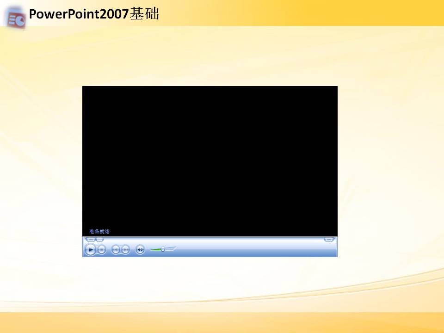Click the rewind button on the seek bar
444x333 pixels.
(x=91, y=240)
